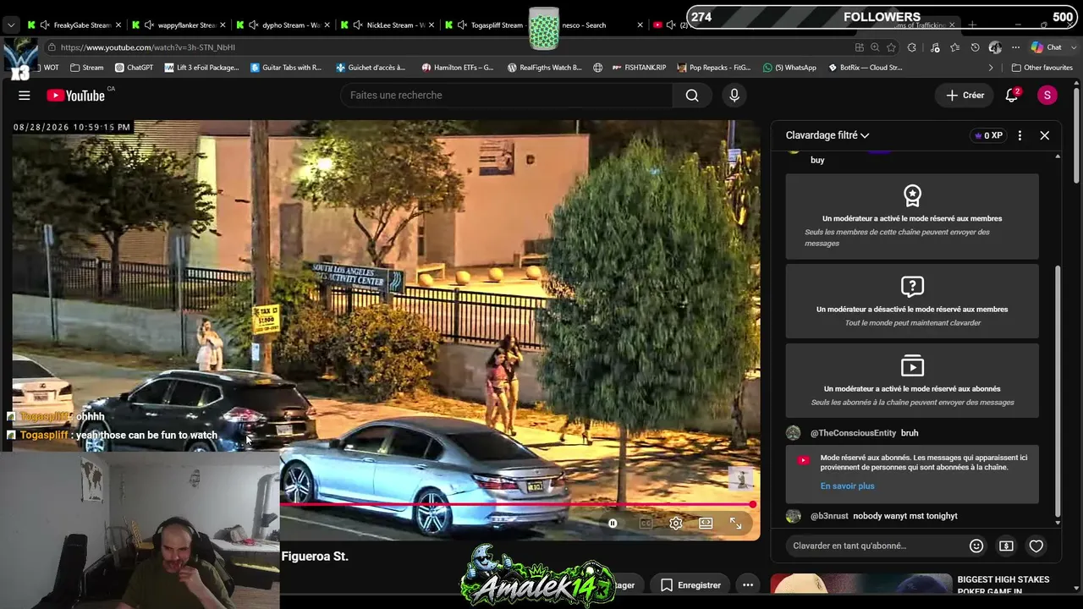Open the 0 XP points badge
1083x609 pixels.
click(988, 135)
